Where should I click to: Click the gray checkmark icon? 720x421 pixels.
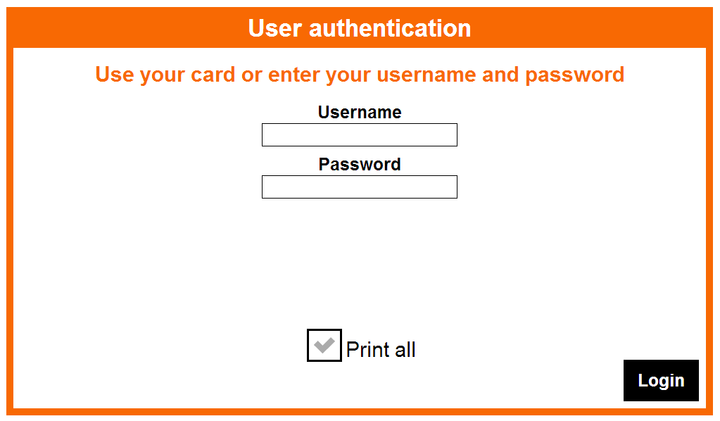324,345
